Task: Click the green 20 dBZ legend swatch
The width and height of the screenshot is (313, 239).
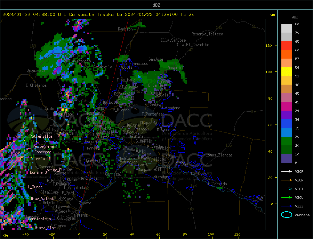Action: (287, 141)
